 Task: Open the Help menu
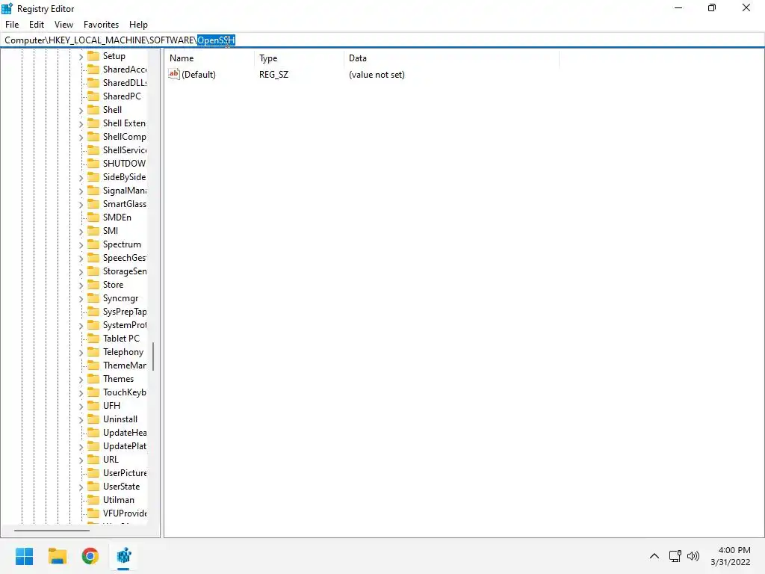(x=138, y=25)
